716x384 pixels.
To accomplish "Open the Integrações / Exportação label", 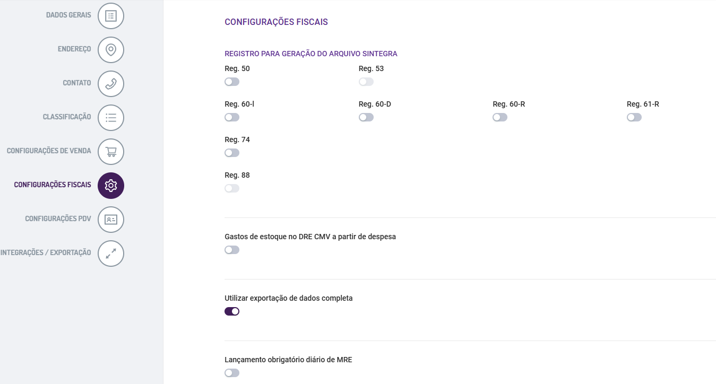I will point(46,253).
